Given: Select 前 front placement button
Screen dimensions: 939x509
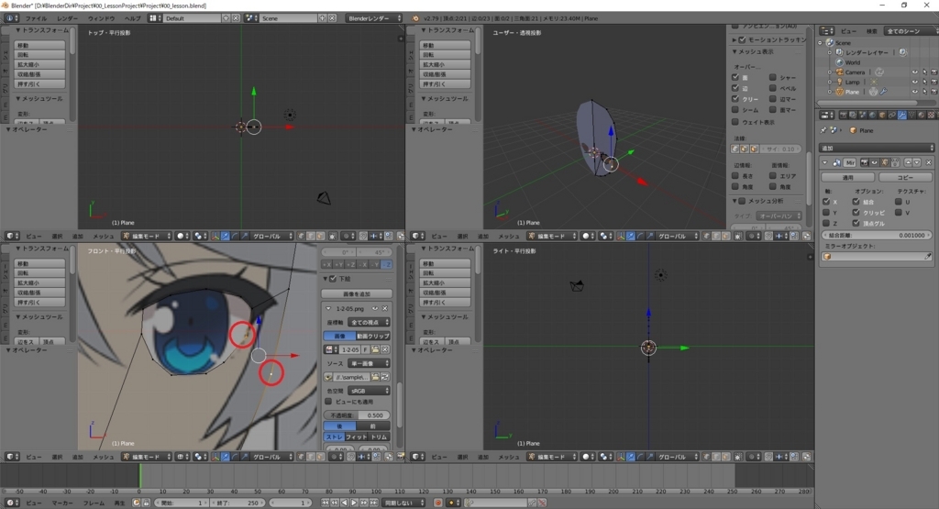Looking at the screenshot, I should (372, 426).
